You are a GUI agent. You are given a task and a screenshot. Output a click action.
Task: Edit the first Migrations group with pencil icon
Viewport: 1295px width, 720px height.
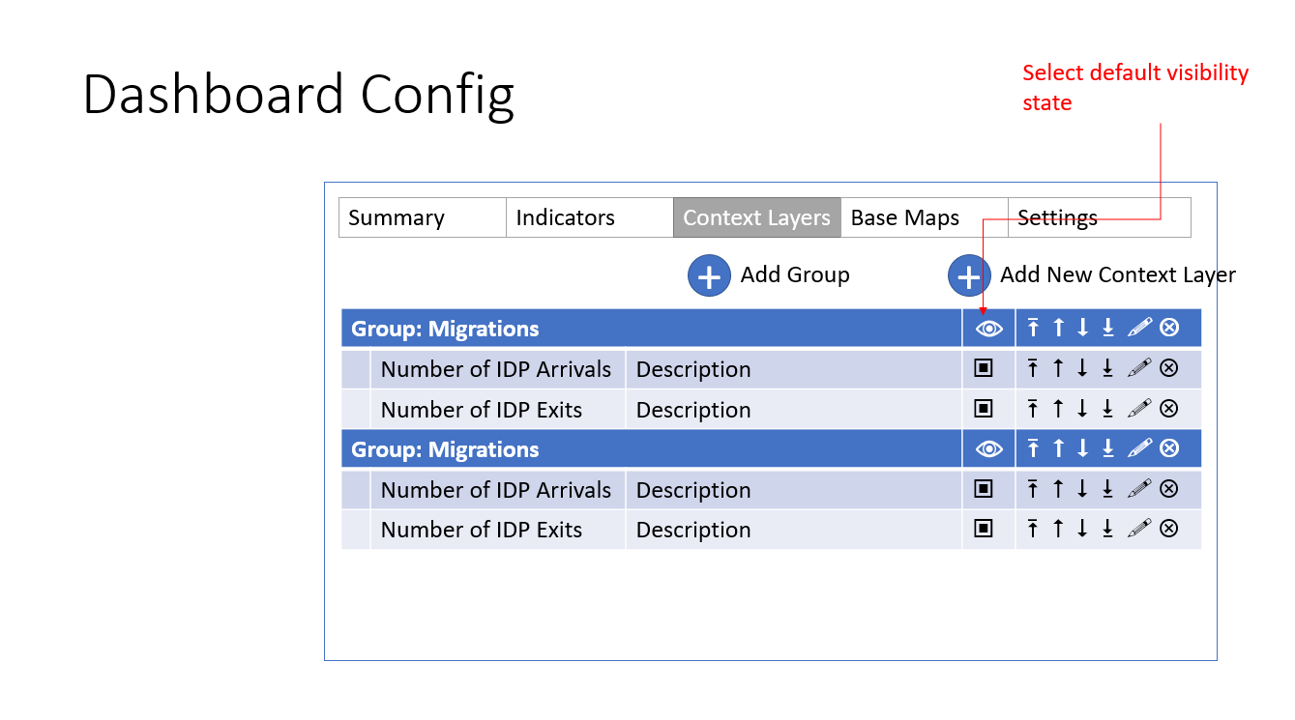click(1140, 328)
